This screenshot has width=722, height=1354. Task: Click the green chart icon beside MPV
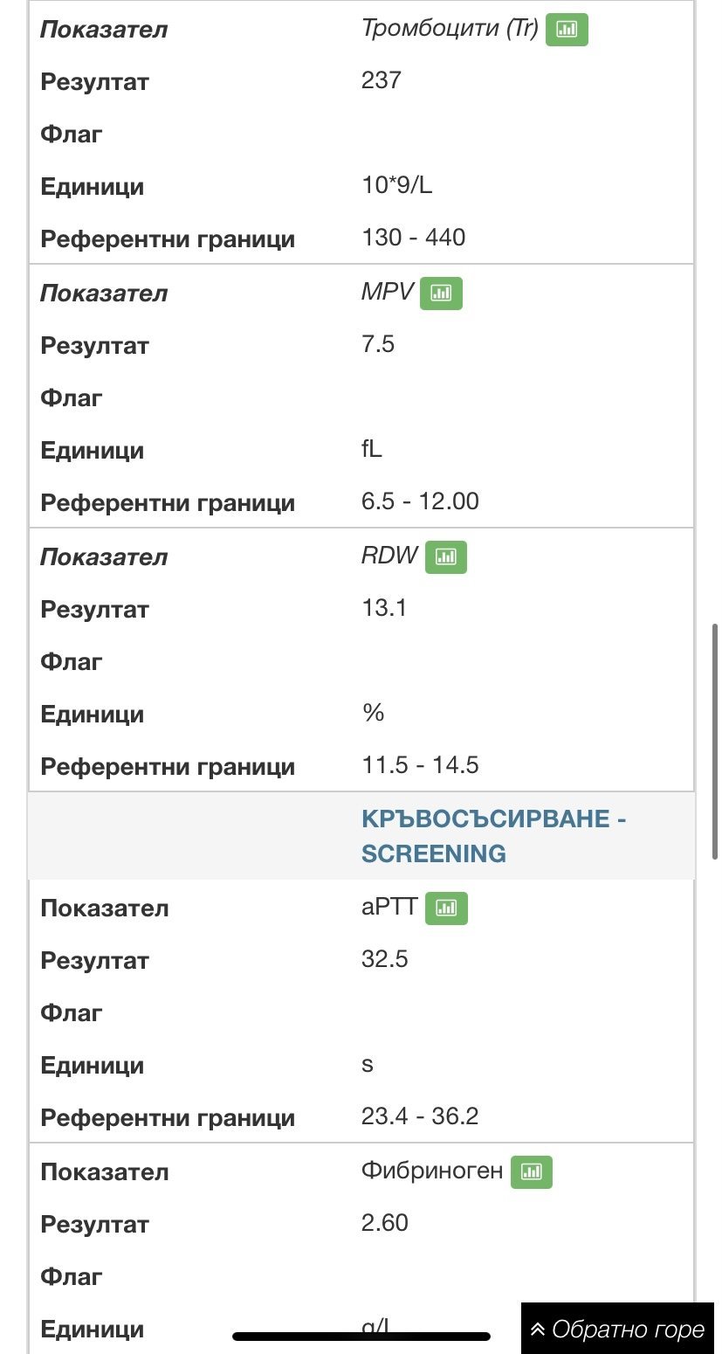click(x=441, y=294)
